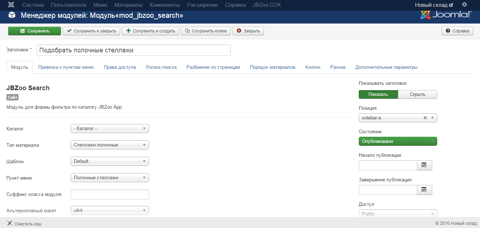480x228 pixels.
Task: Click the Joomla! brand logo
Action: pos(446,15)
